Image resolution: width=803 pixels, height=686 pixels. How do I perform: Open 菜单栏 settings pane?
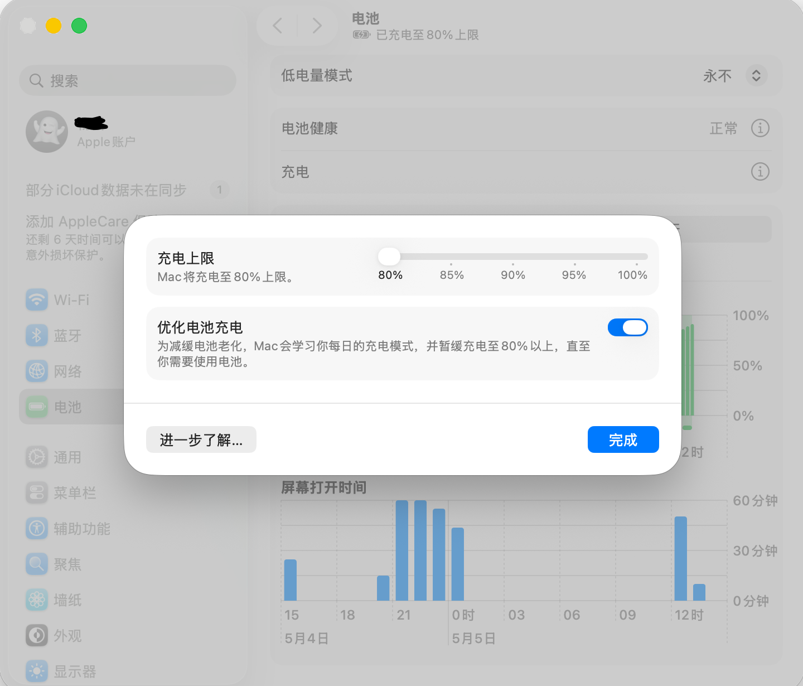[75, 492]
